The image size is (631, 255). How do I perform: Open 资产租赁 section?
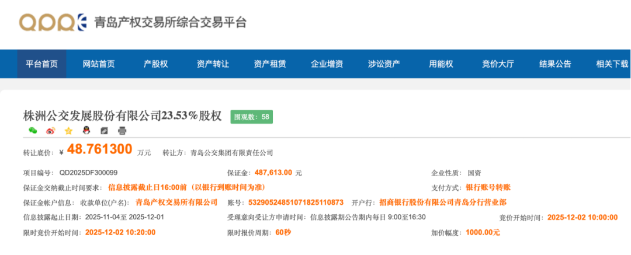point(270,64)
